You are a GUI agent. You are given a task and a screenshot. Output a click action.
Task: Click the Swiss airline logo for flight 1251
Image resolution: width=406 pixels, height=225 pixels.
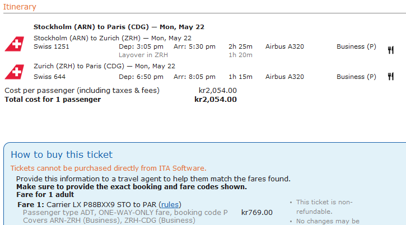(13, 44)
